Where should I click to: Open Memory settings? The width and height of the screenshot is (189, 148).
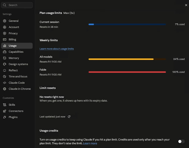pyautogui.click(x=17, y=58)
